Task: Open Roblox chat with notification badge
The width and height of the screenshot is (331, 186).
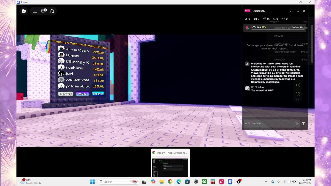Action: (x=43, y=11)
